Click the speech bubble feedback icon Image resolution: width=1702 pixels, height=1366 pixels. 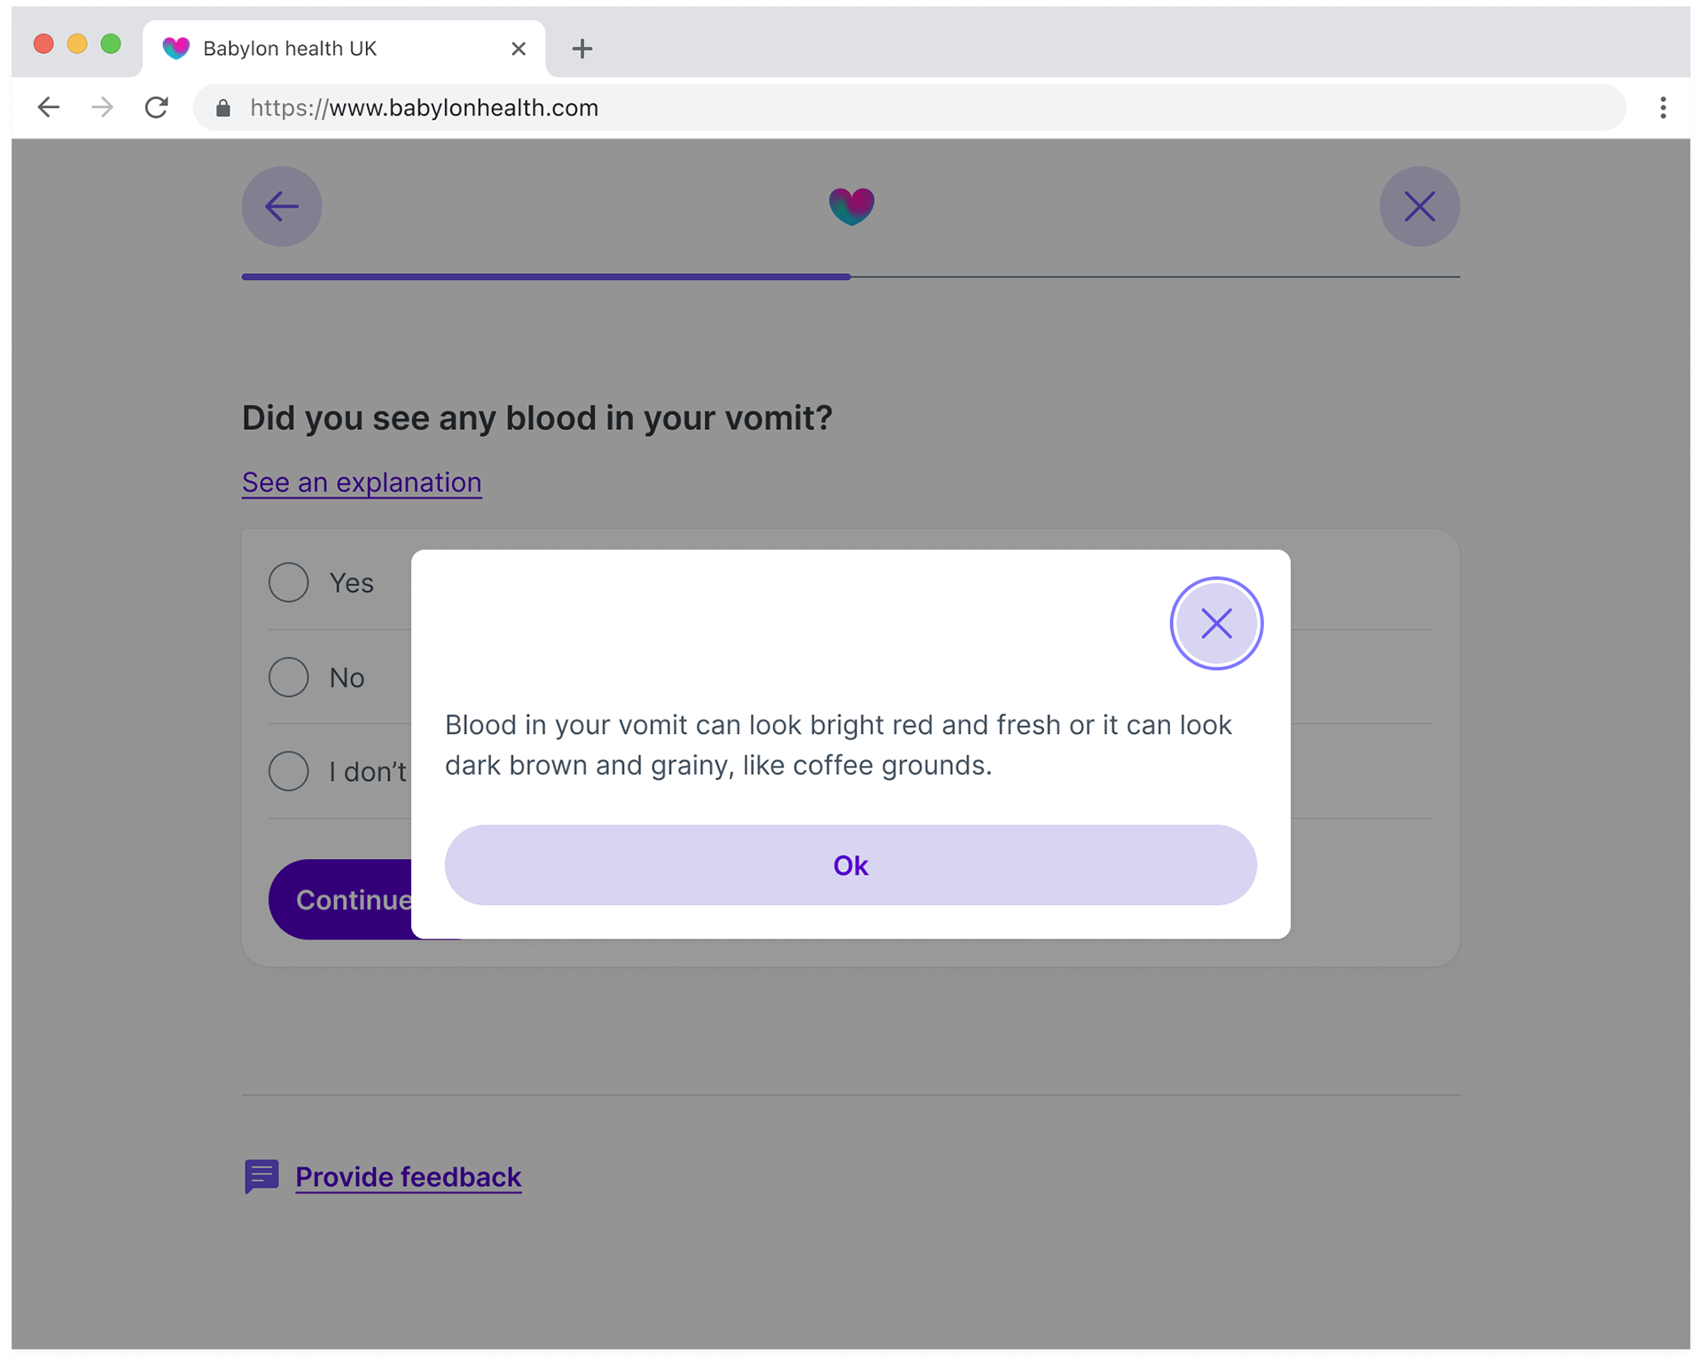click(x=261, y=1176)
